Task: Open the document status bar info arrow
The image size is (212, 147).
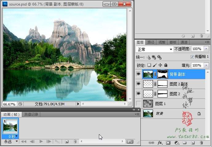Action: point(78,104)
